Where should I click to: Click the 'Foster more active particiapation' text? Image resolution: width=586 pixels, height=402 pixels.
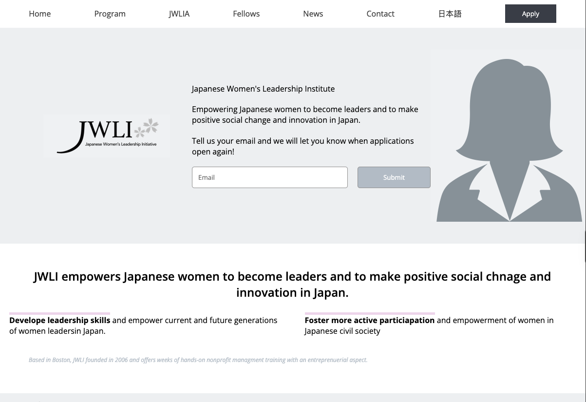370,320
